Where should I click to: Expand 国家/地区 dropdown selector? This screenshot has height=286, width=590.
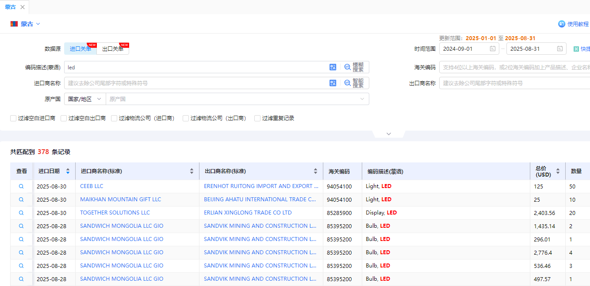[x=85, y=99]
